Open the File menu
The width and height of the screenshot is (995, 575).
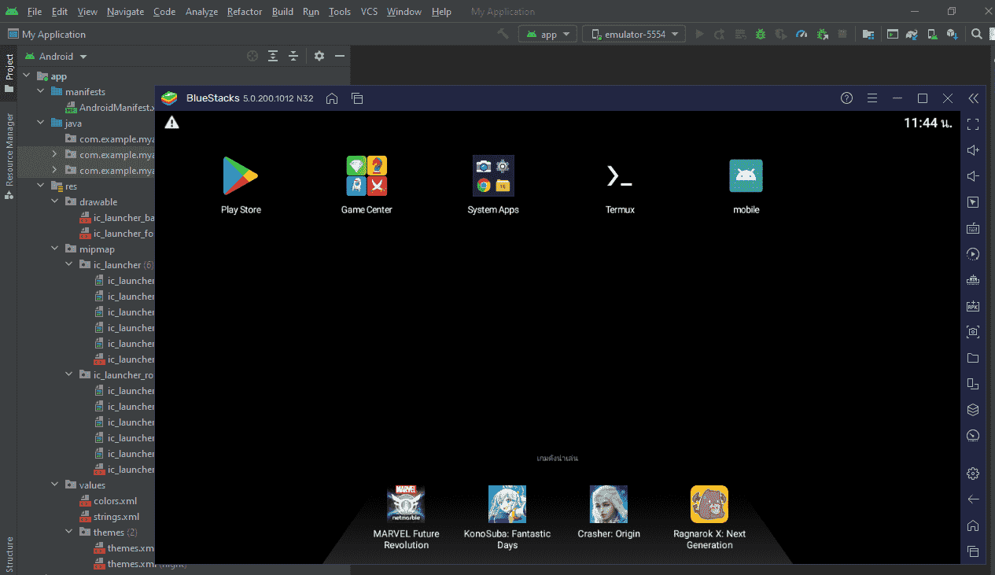(35, 12)
